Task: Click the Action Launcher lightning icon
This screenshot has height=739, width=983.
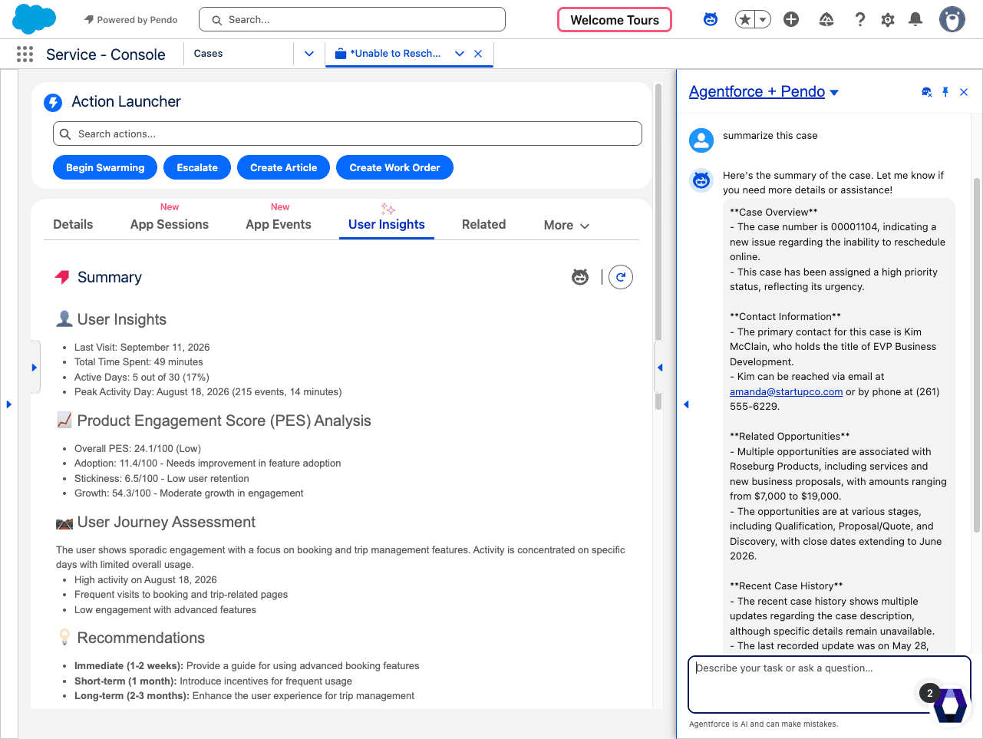Action: pyautogui.click(x=53, y=102)
